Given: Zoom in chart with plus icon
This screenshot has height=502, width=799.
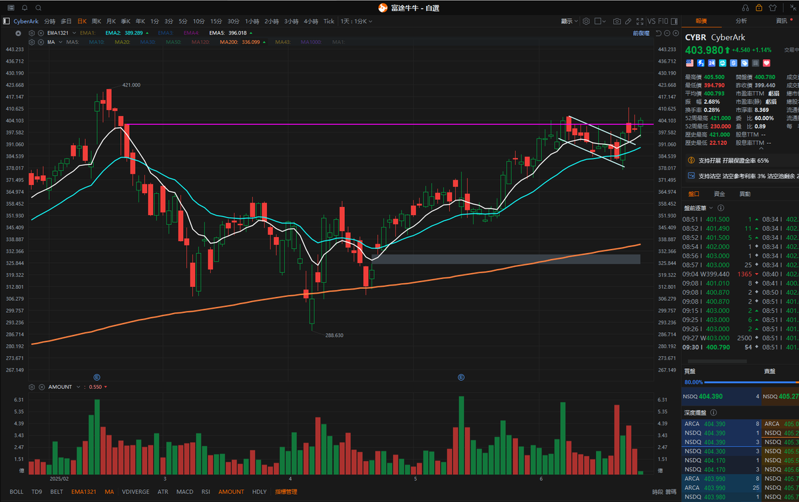Looking at the screenshot, I should point(676,33).
